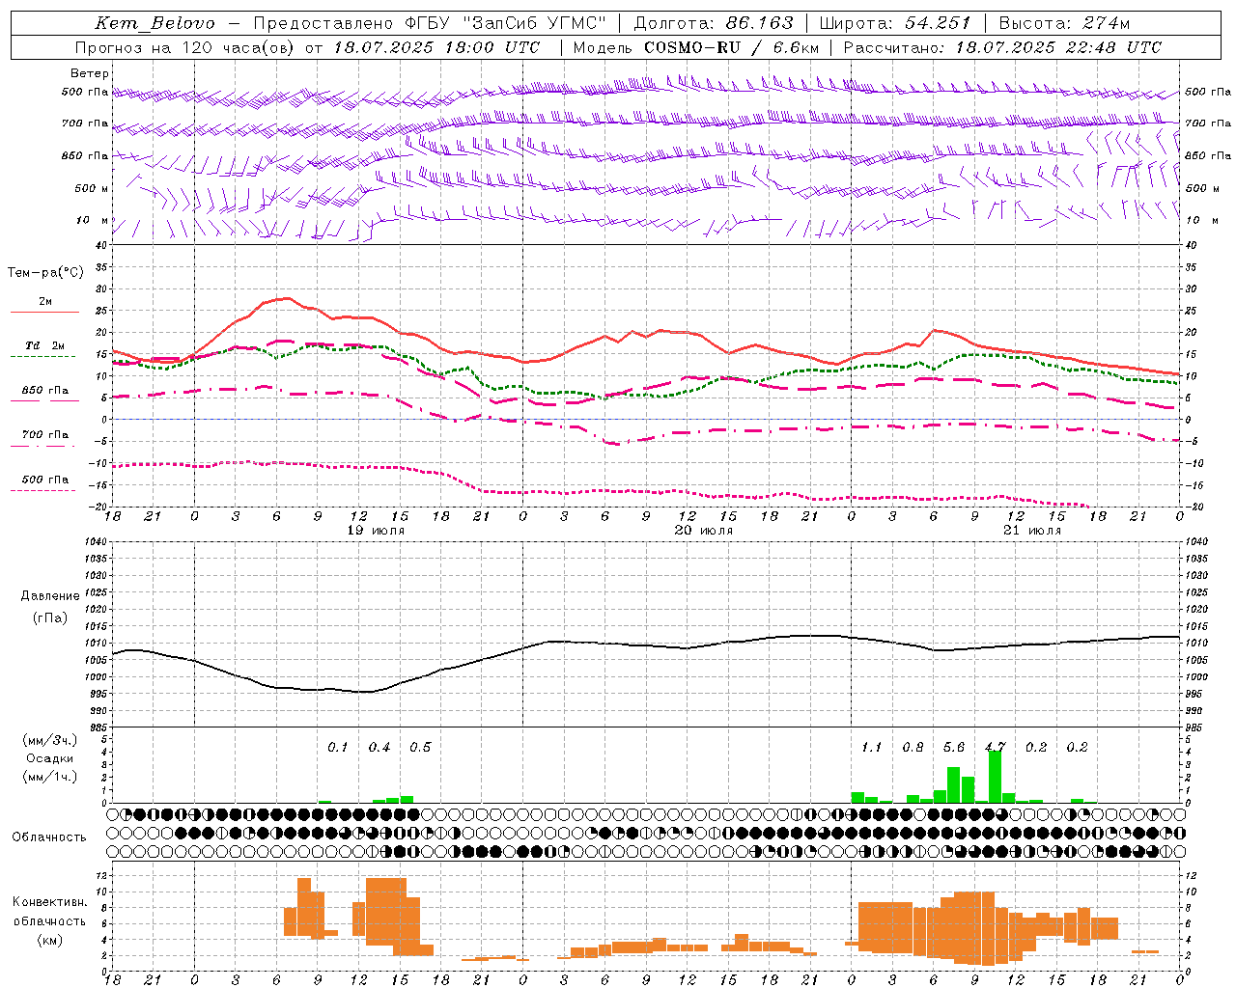Image resolution: width=1236 pixels, height=988 pixels.
Task: Select the (мм/1ч.) unit label
Action: click(50, 777)
